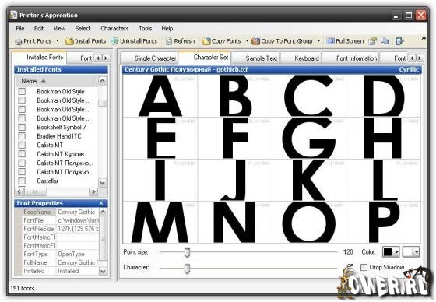
Task: Open the white background color dropdown
Action: tap(411, 252)
